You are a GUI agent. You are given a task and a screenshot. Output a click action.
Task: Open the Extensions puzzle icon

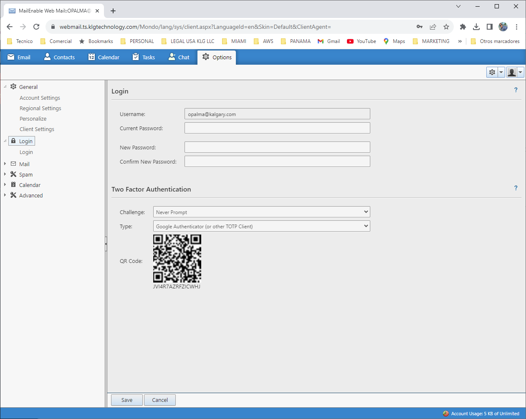coord(463,27)
